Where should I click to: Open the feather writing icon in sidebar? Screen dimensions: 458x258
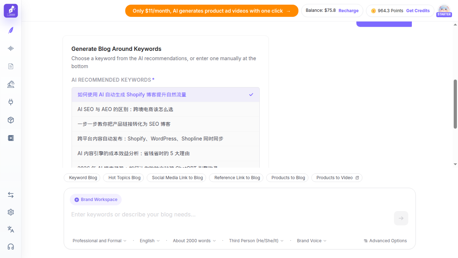(x=11, y=30)
